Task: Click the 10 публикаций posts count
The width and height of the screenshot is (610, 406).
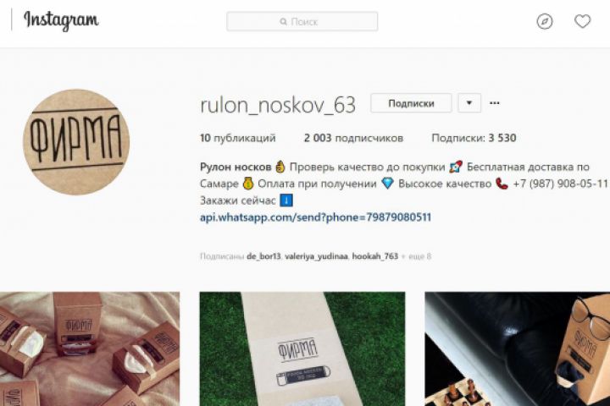Action: click(x=238, y=138)
